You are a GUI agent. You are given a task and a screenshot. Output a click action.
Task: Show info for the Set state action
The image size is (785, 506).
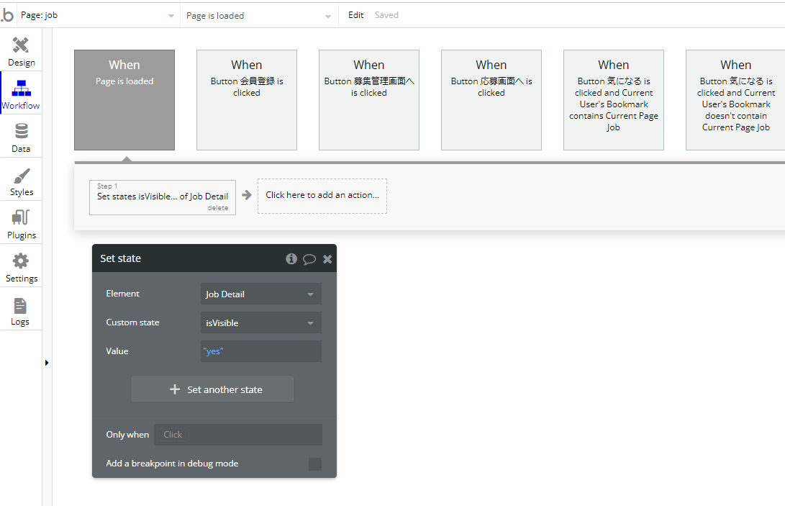[x=291, y=258]
